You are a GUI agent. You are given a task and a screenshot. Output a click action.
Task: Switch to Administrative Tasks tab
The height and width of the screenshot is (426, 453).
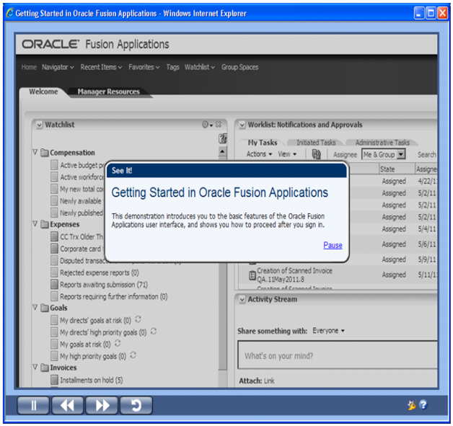pyautogui.click(x=382, y=143)
